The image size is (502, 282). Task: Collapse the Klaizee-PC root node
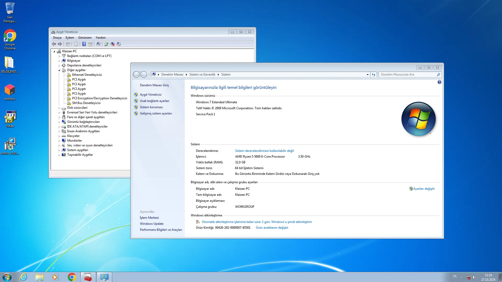[54, 51]
